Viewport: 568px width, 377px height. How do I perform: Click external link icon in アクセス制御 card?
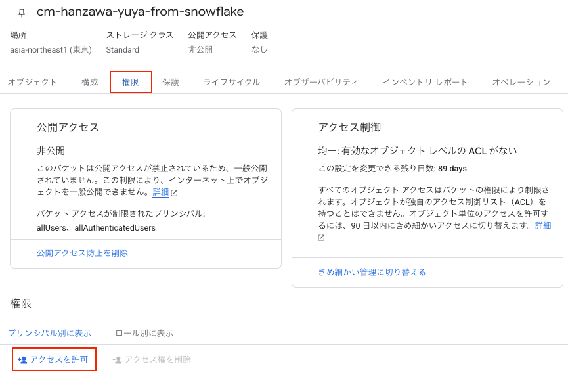tap(321, 238)
